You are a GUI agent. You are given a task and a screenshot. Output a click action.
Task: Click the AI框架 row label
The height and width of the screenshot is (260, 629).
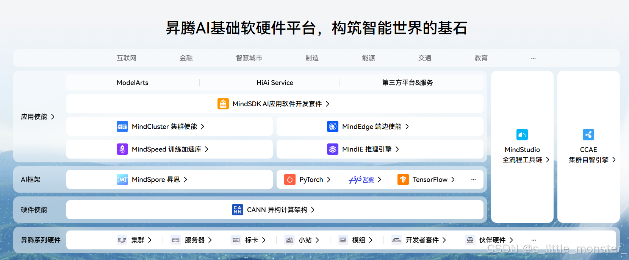click(x=31, y=179)
